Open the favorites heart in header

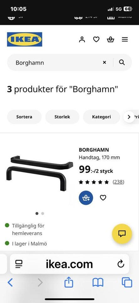96,39
